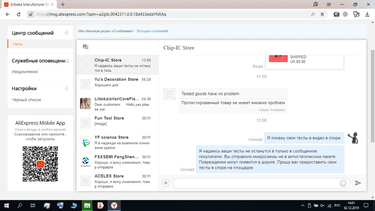Click the Chip-IC Store header title
The image size is (375, 211).
click(178, 48)
